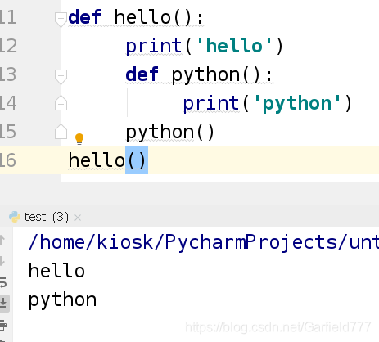Viewport: 379px width, 342px height.
Task: Click line number 11 in gutter
Action: [8, 17]
